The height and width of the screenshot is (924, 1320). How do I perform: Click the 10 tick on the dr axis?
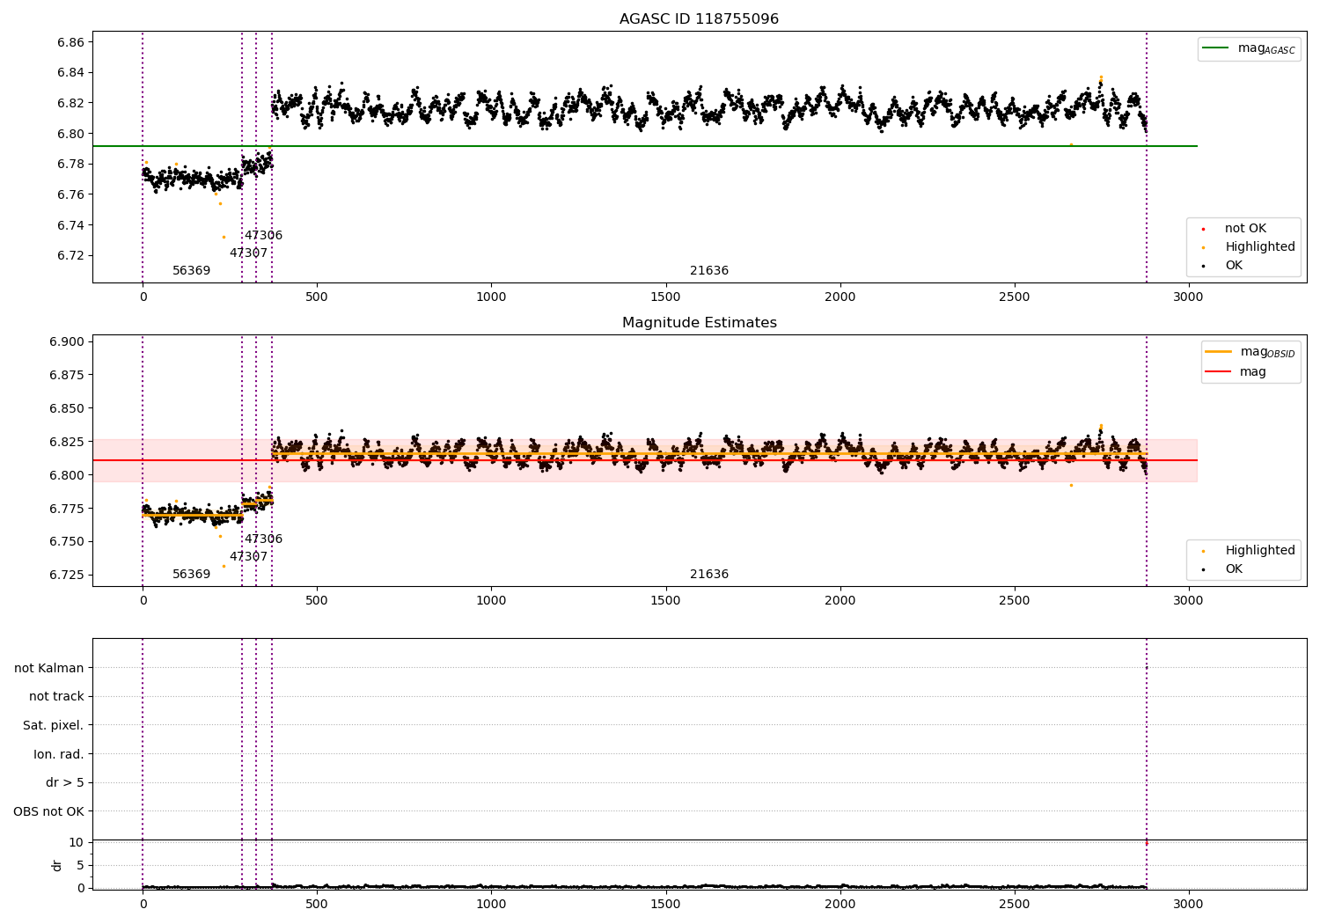(x=77, y=842)
